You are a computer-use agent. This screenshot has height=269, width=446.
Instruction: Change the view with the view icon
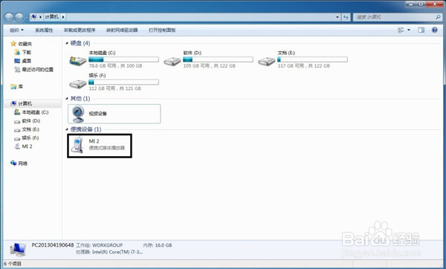coord(401,30)
